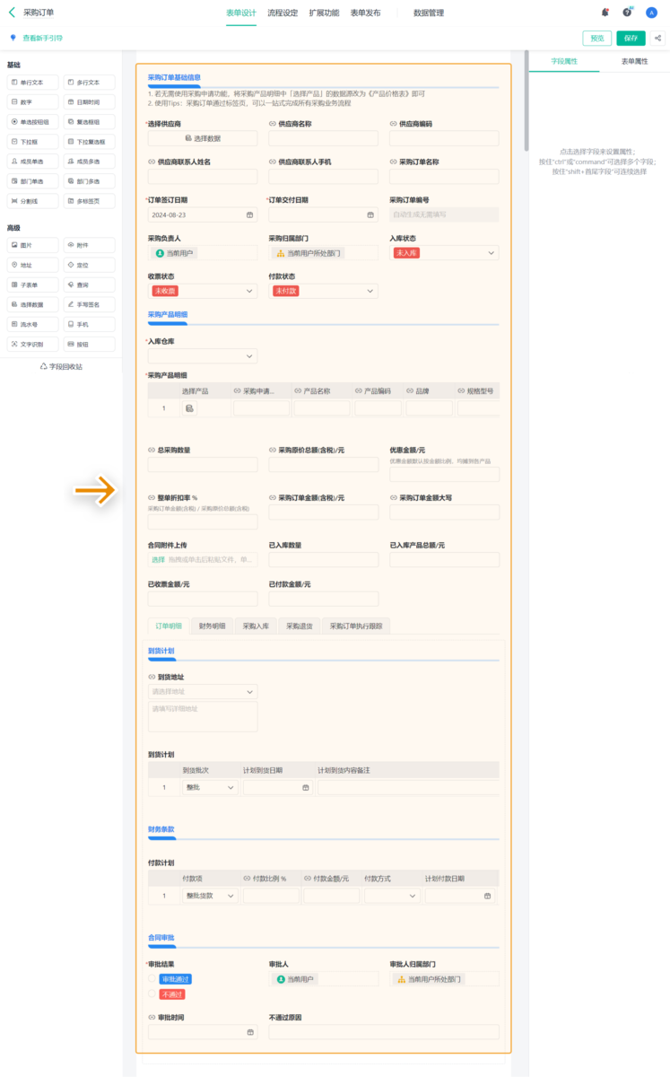Go back using the arrow beside 采购订单
The width and height of the screenshot is (670, 1077).
(x=12, y=13)
